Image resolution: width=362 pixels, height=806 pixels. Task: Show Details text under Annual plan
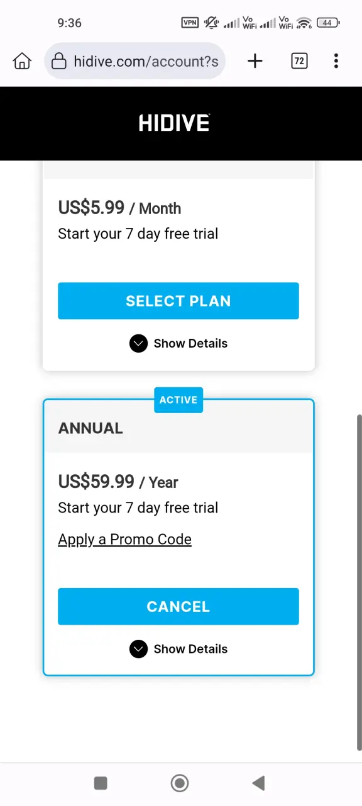tap(190, 649)
